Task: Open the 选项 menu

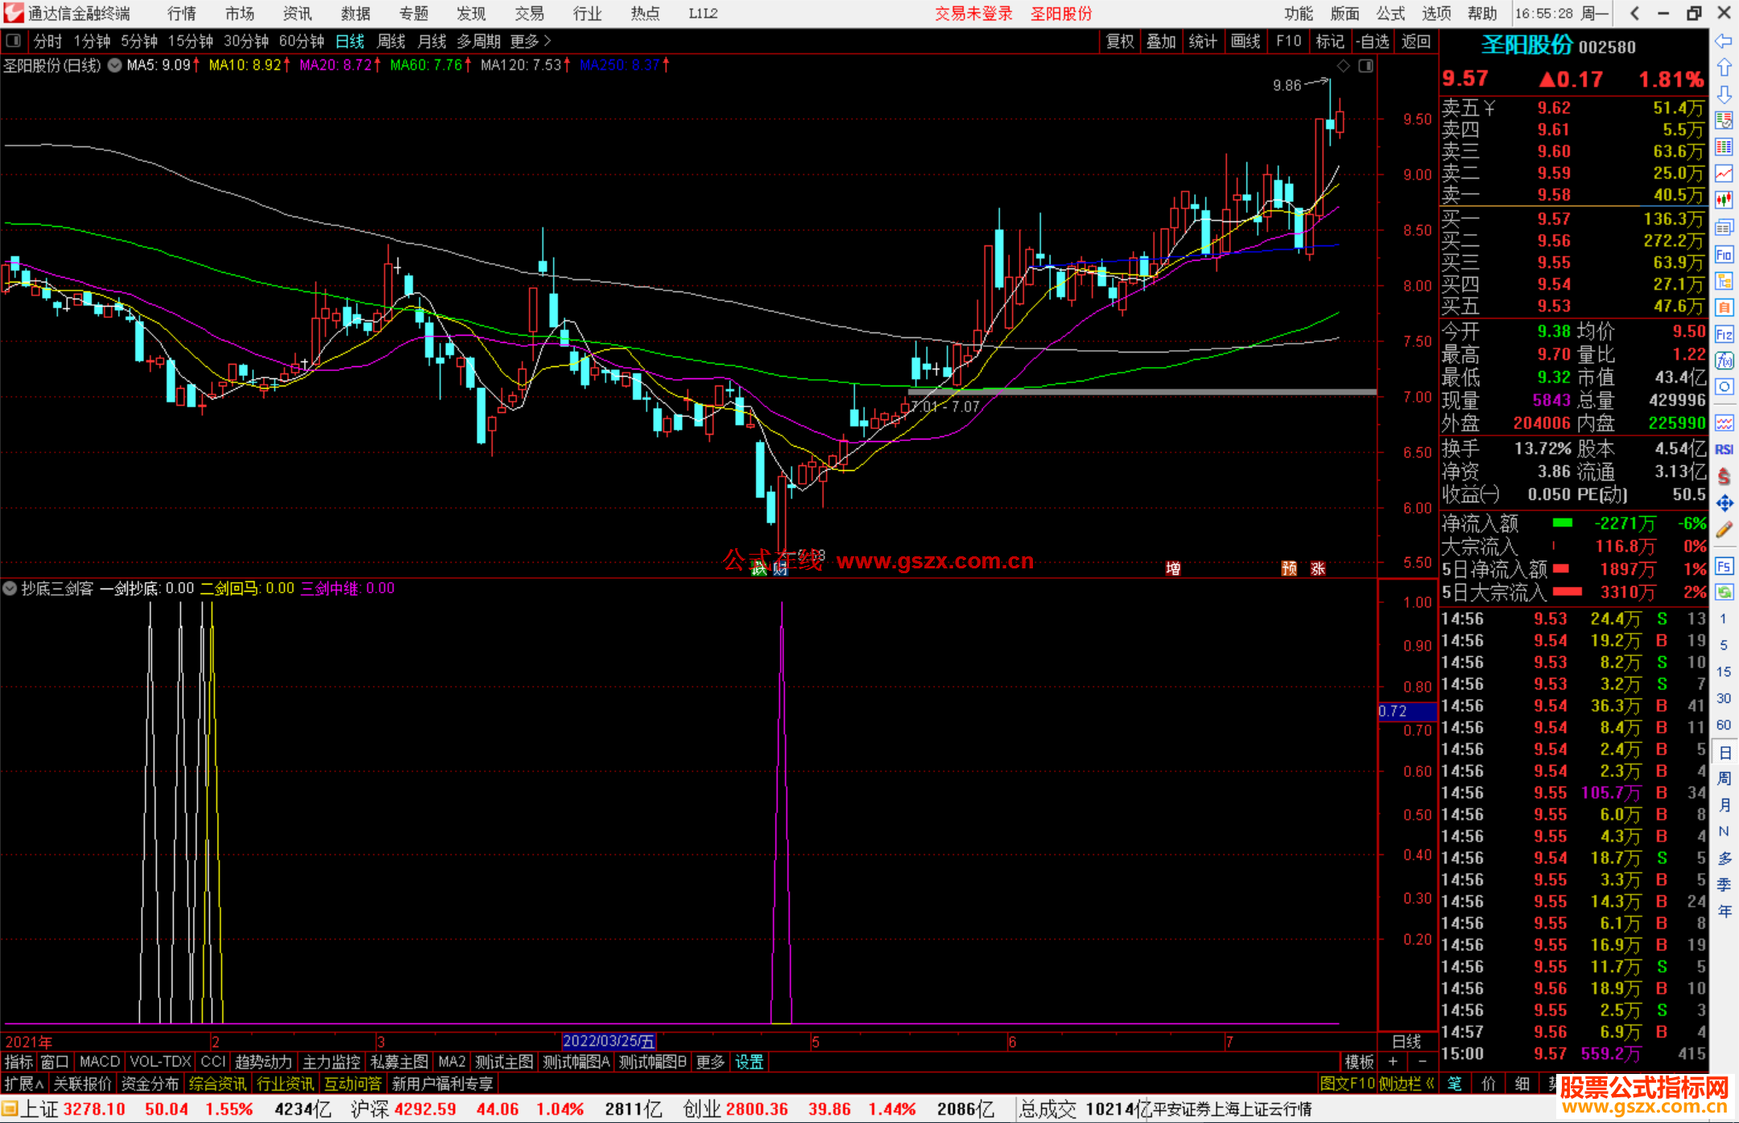Action: point(1436,14)
